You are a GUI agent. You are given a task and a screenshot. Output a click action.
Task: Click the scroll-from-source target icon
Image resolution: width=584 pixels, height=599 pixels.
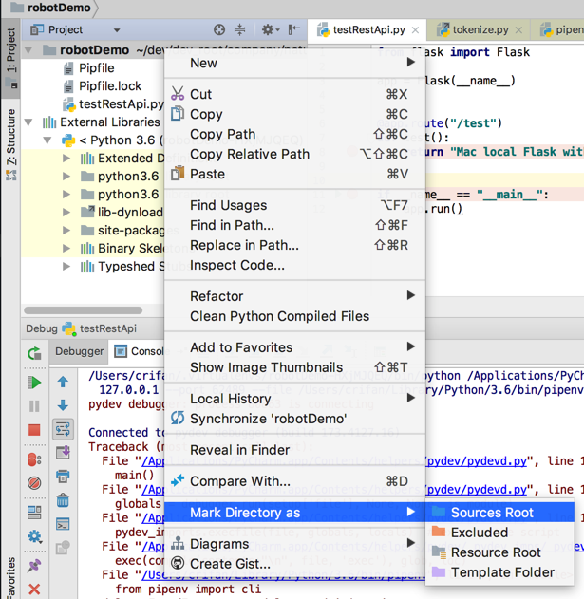[219, 29]
